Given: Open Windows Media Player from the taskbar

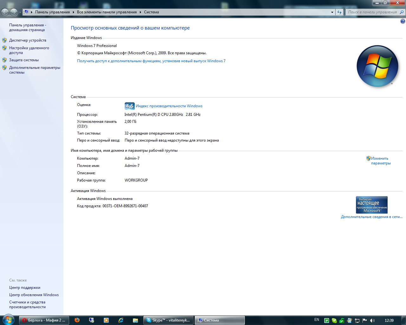Looking at the screenshot, I should pos(106,320).
